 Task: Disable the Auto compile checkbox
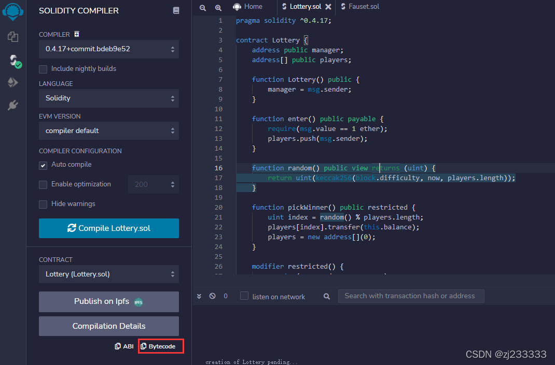[x=43, y=165]
